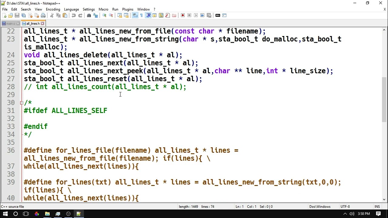Toggle INS insert mode in status bar

[377, 206]
